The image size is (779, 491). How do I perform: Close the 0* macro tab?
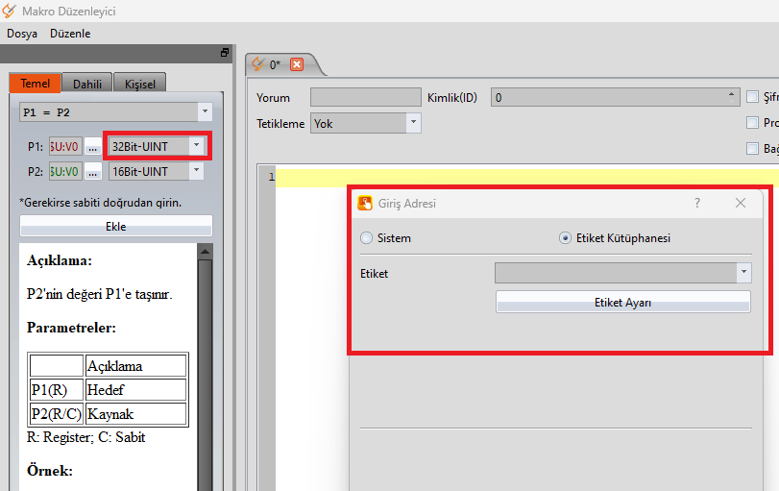tap(296, 64)
